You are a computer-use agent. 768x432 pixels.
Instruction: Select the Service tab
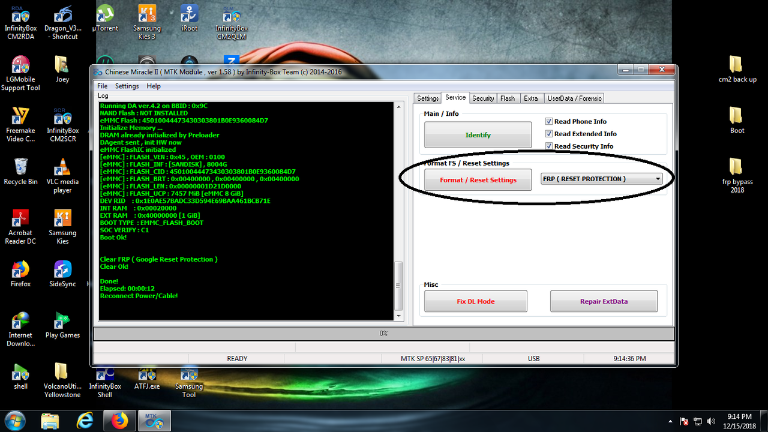pos(455,97)
